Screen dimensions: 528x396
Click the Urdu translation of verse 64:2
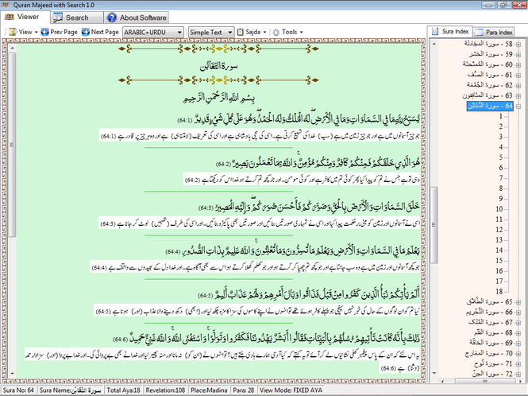[x=302, y=181]
